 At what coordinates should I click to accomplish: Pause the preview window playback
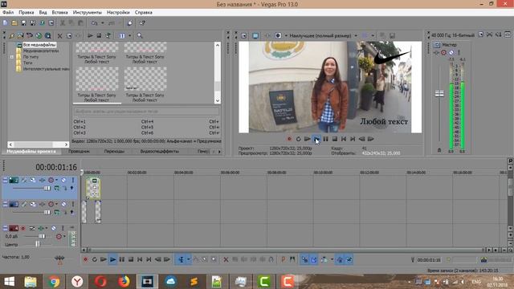325,139
